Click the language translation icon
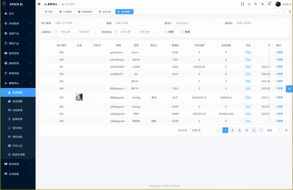Viewport: 293px width, 190px height. [x=262, y=4]
